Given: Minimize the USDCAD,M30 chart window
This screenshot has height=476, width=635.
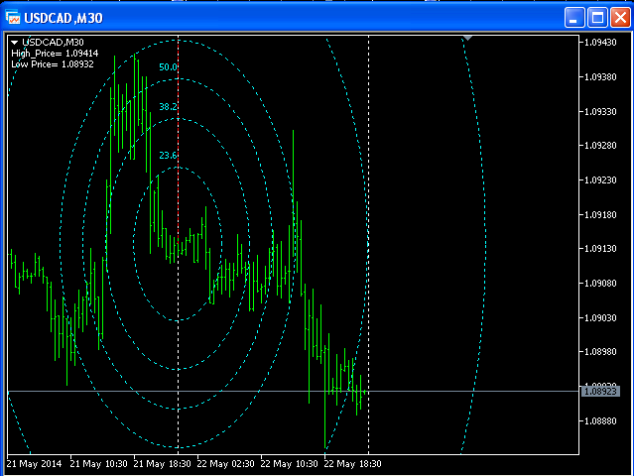Looking at the screenshot, I should [x=573, y=18].
